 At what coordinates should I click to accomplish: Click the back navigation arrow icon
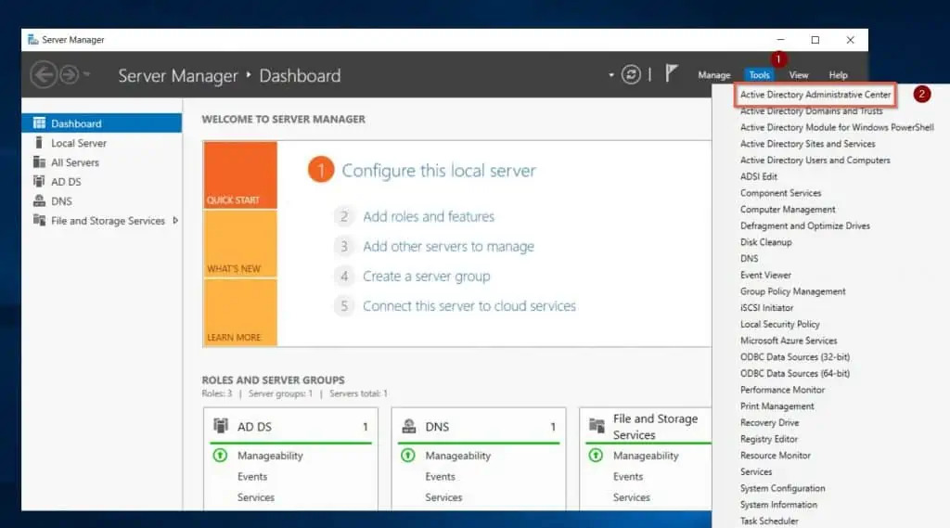(x=44, y=75)
